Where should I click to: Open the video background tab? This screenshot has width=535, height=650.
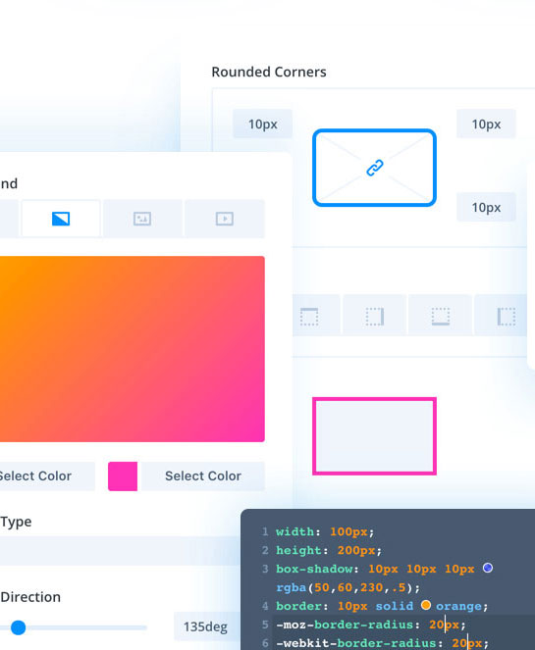point(224,219)
